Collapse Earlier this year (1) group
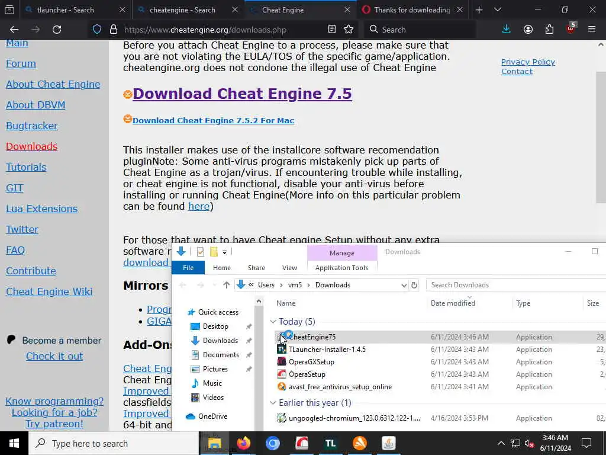Viewport: 606px width, 455px height. coord(273,403)
